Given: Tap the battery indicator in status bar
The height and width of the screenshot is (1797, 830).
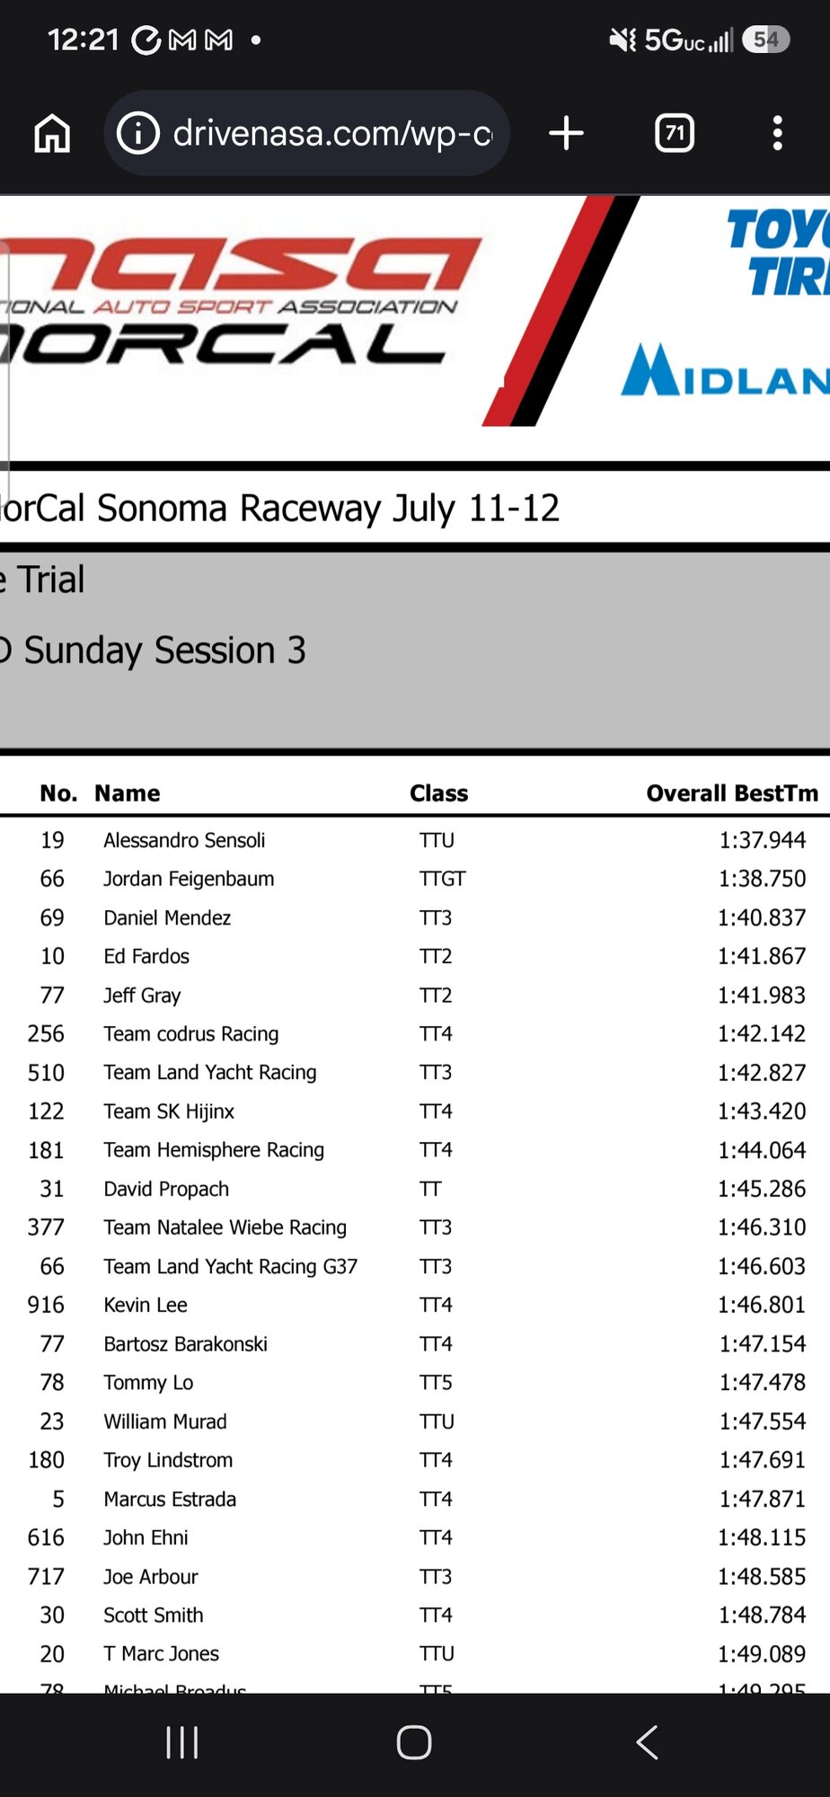Looking at the screenshot, I should pos(766,40).
